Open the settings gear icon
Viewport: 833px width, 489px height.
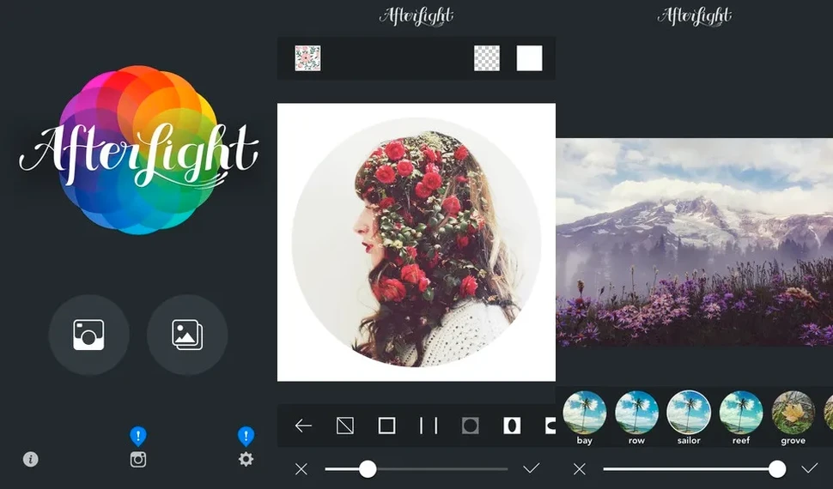[246, 459]
